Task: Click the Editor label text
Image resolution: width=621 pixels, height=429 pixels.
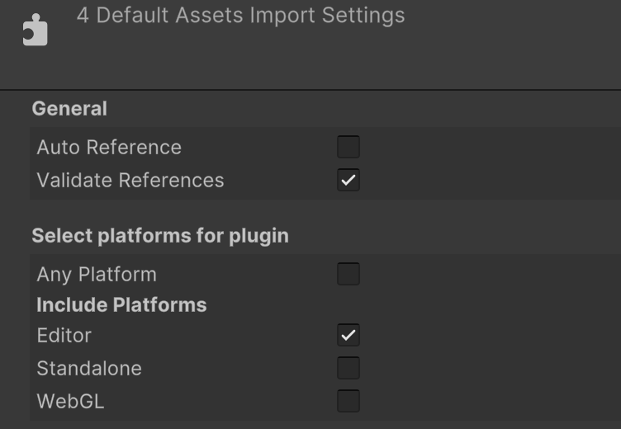Action: click(64, 336)
